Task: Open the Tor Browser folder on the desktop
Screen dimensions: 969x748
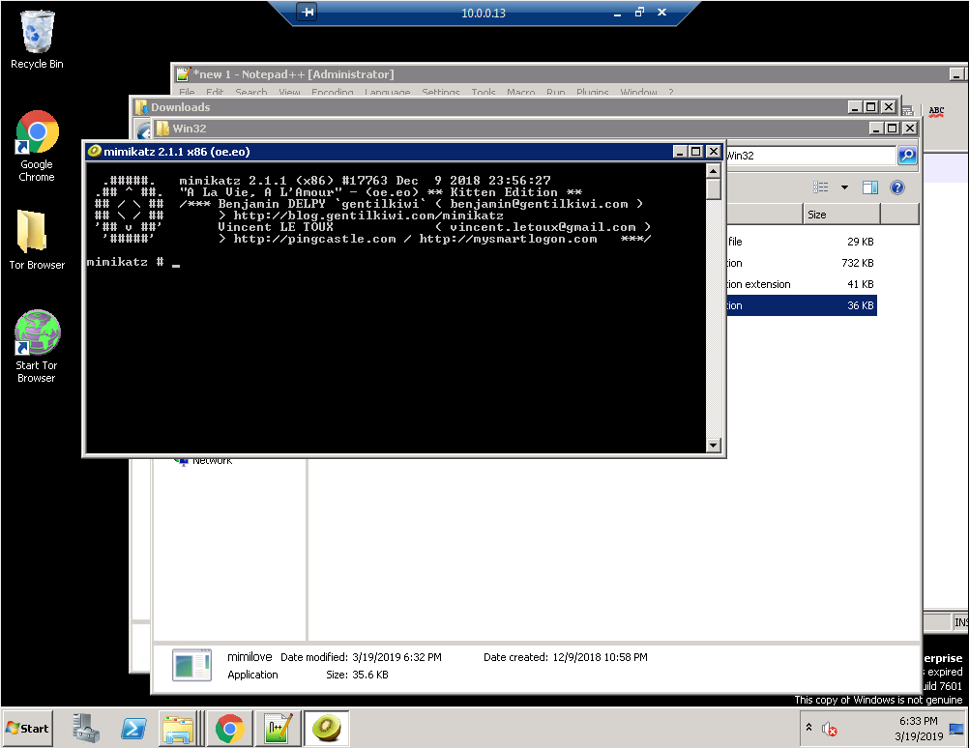Action: [x=37, y=241]
